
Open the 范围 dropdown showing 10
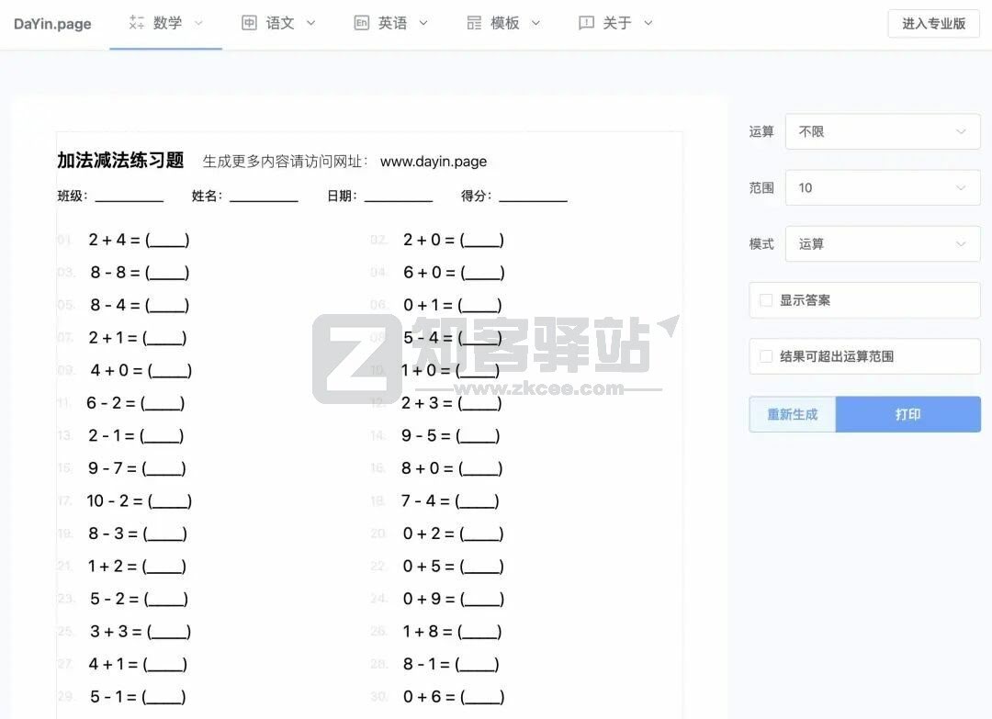[882, 187]
